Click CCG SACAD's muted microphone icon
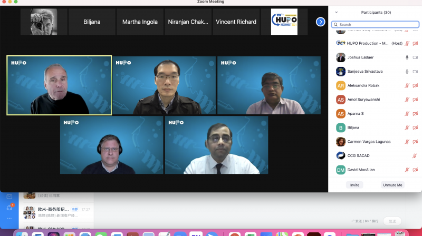422x236 pixels. [415, 155]
